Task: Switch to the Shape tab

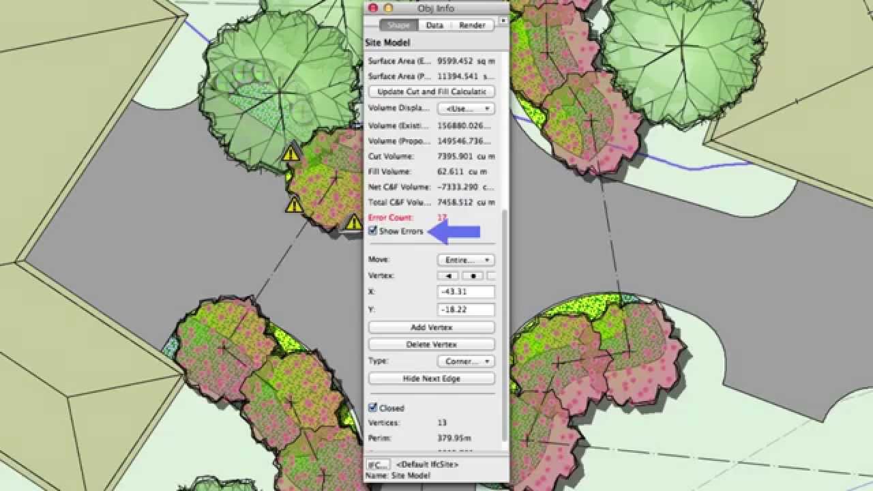Action: click(x=399, y=25)
